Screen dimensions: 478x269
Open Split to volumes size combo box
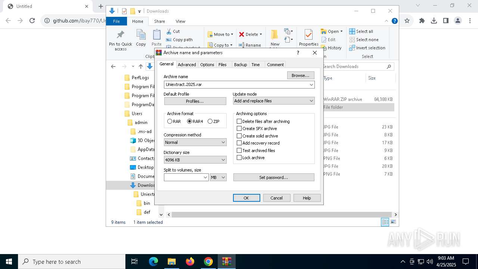click(186, 177)
